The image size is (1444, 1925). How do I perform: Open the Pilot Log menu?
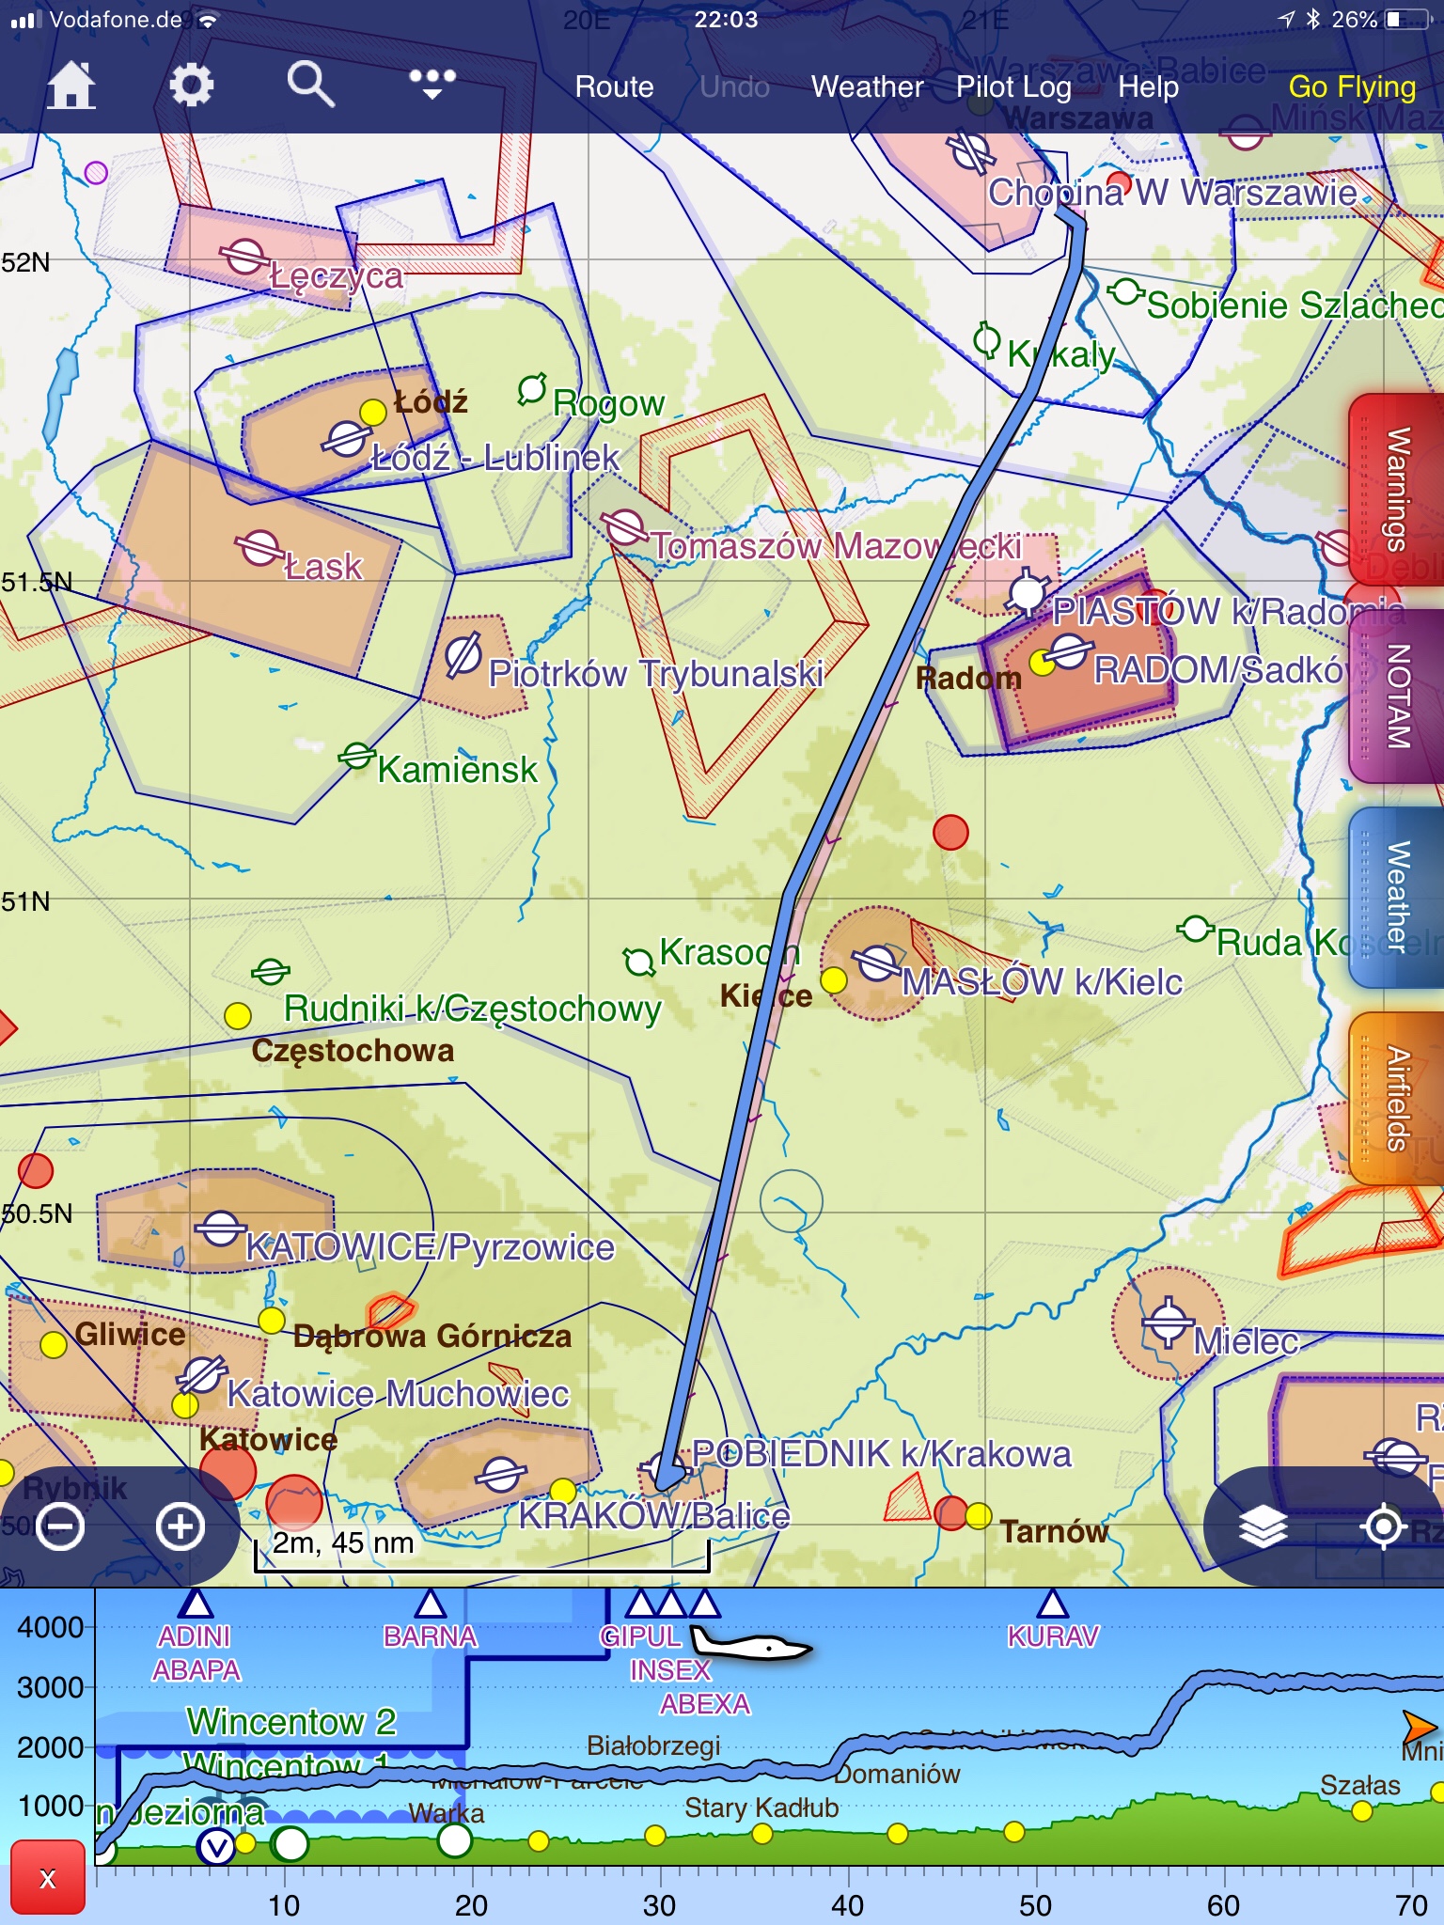coord(1013,86)
